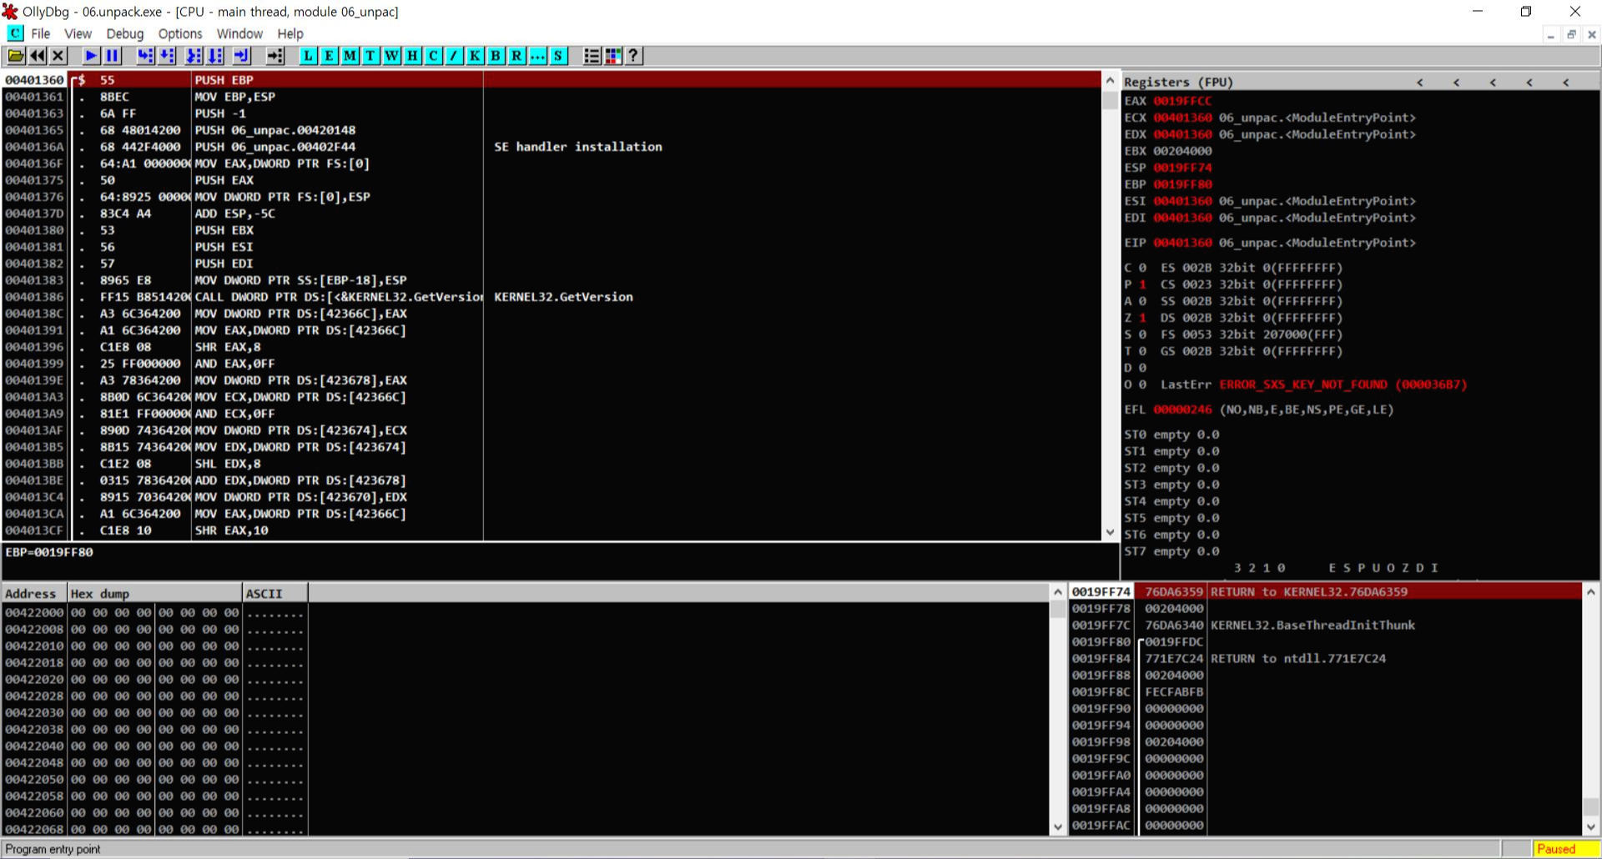
Task: Select stack entry RETURN to ntdll.771E7C24
Action: [x=1326, y=659]
